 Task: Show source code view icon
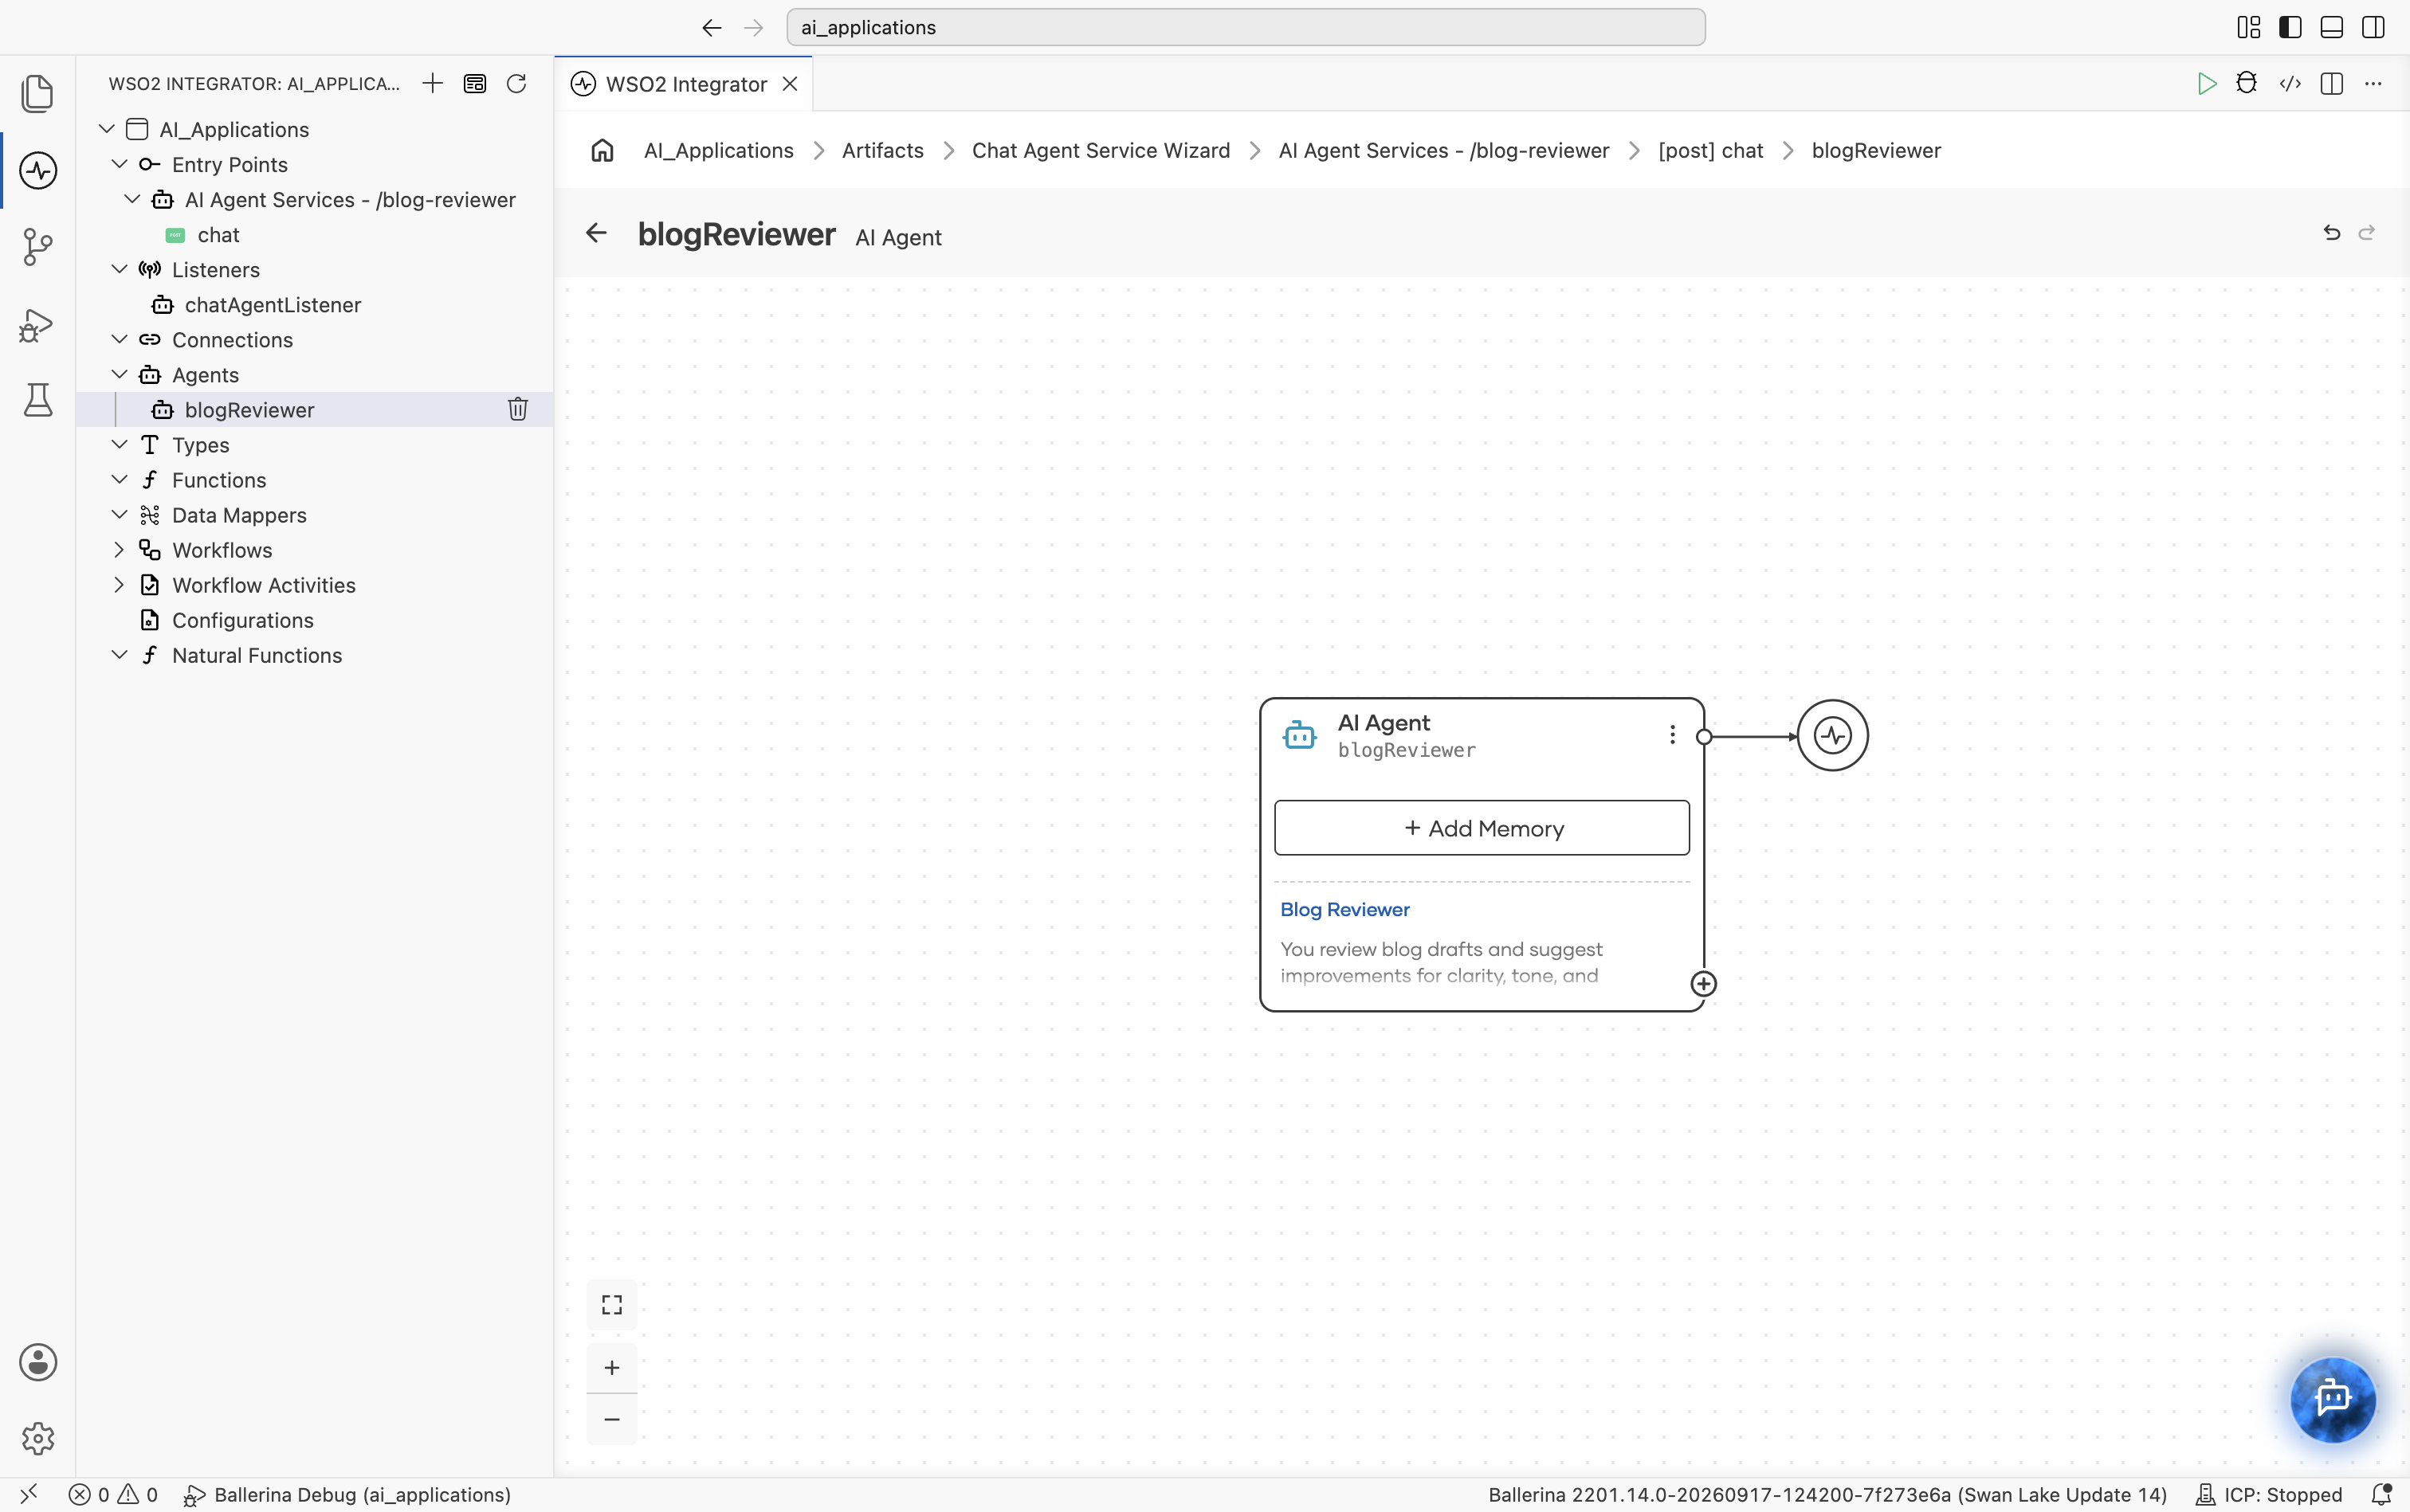pyautogui.click(x=2290, y=83)
